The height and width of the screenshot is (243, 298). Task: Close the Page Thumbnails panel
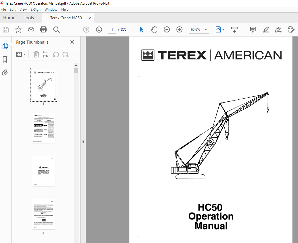pyautogui.click(x=72, y=42)
